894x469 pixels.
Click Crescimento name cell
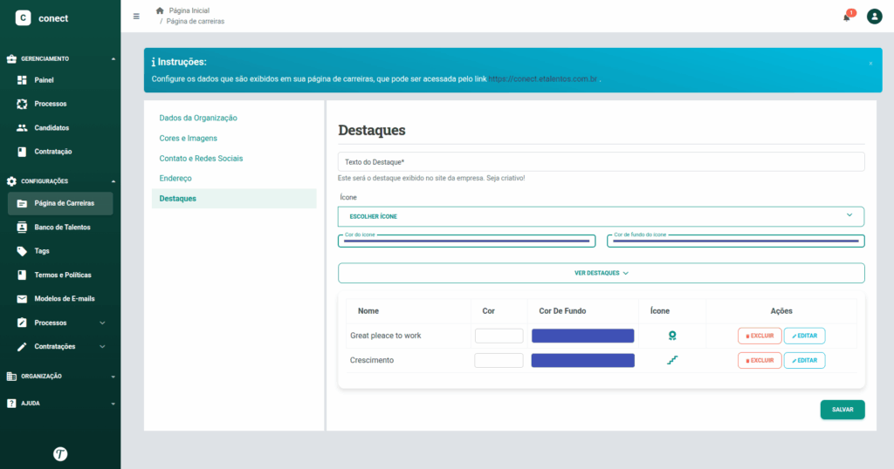[372, 360]
